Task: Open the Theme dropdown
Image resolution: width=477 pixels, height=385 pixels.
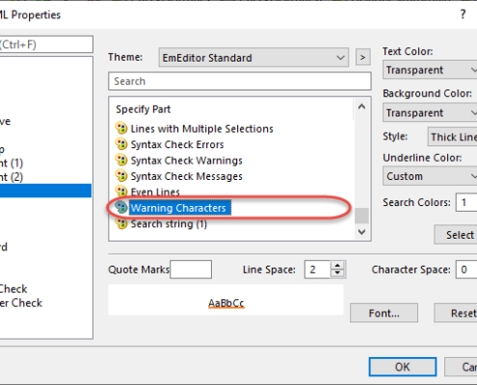Action: [x=253, y=58]
